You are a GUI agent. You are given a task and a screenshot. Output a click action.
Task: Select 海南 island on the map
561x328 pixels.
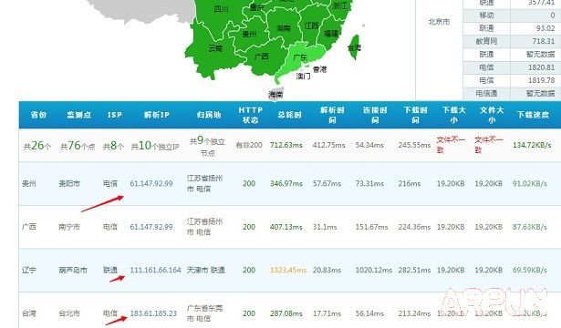pos(275,95)
